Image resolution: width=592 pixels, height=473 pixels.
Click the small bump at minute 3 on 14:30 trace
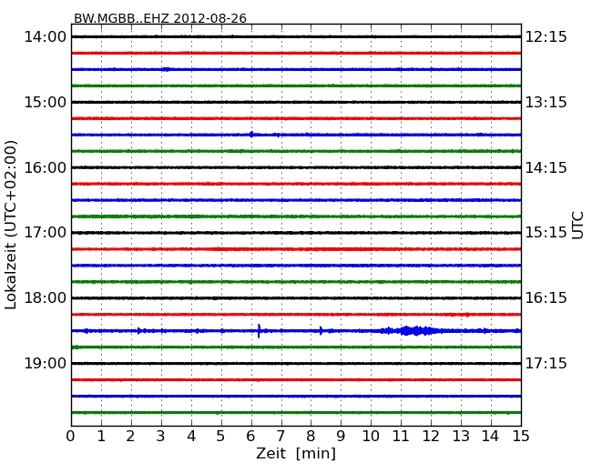166,69
